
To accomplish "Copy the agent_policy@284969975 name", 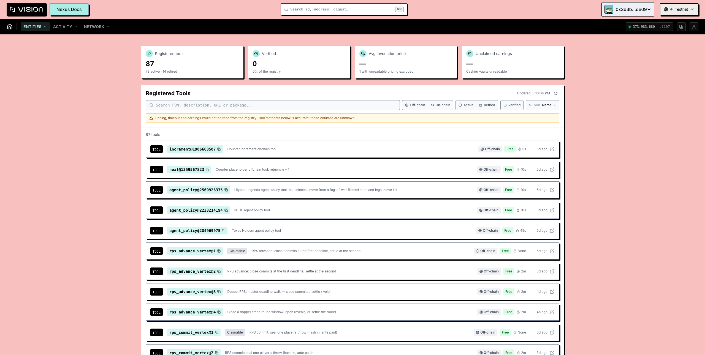I will (x=224, y=231).
